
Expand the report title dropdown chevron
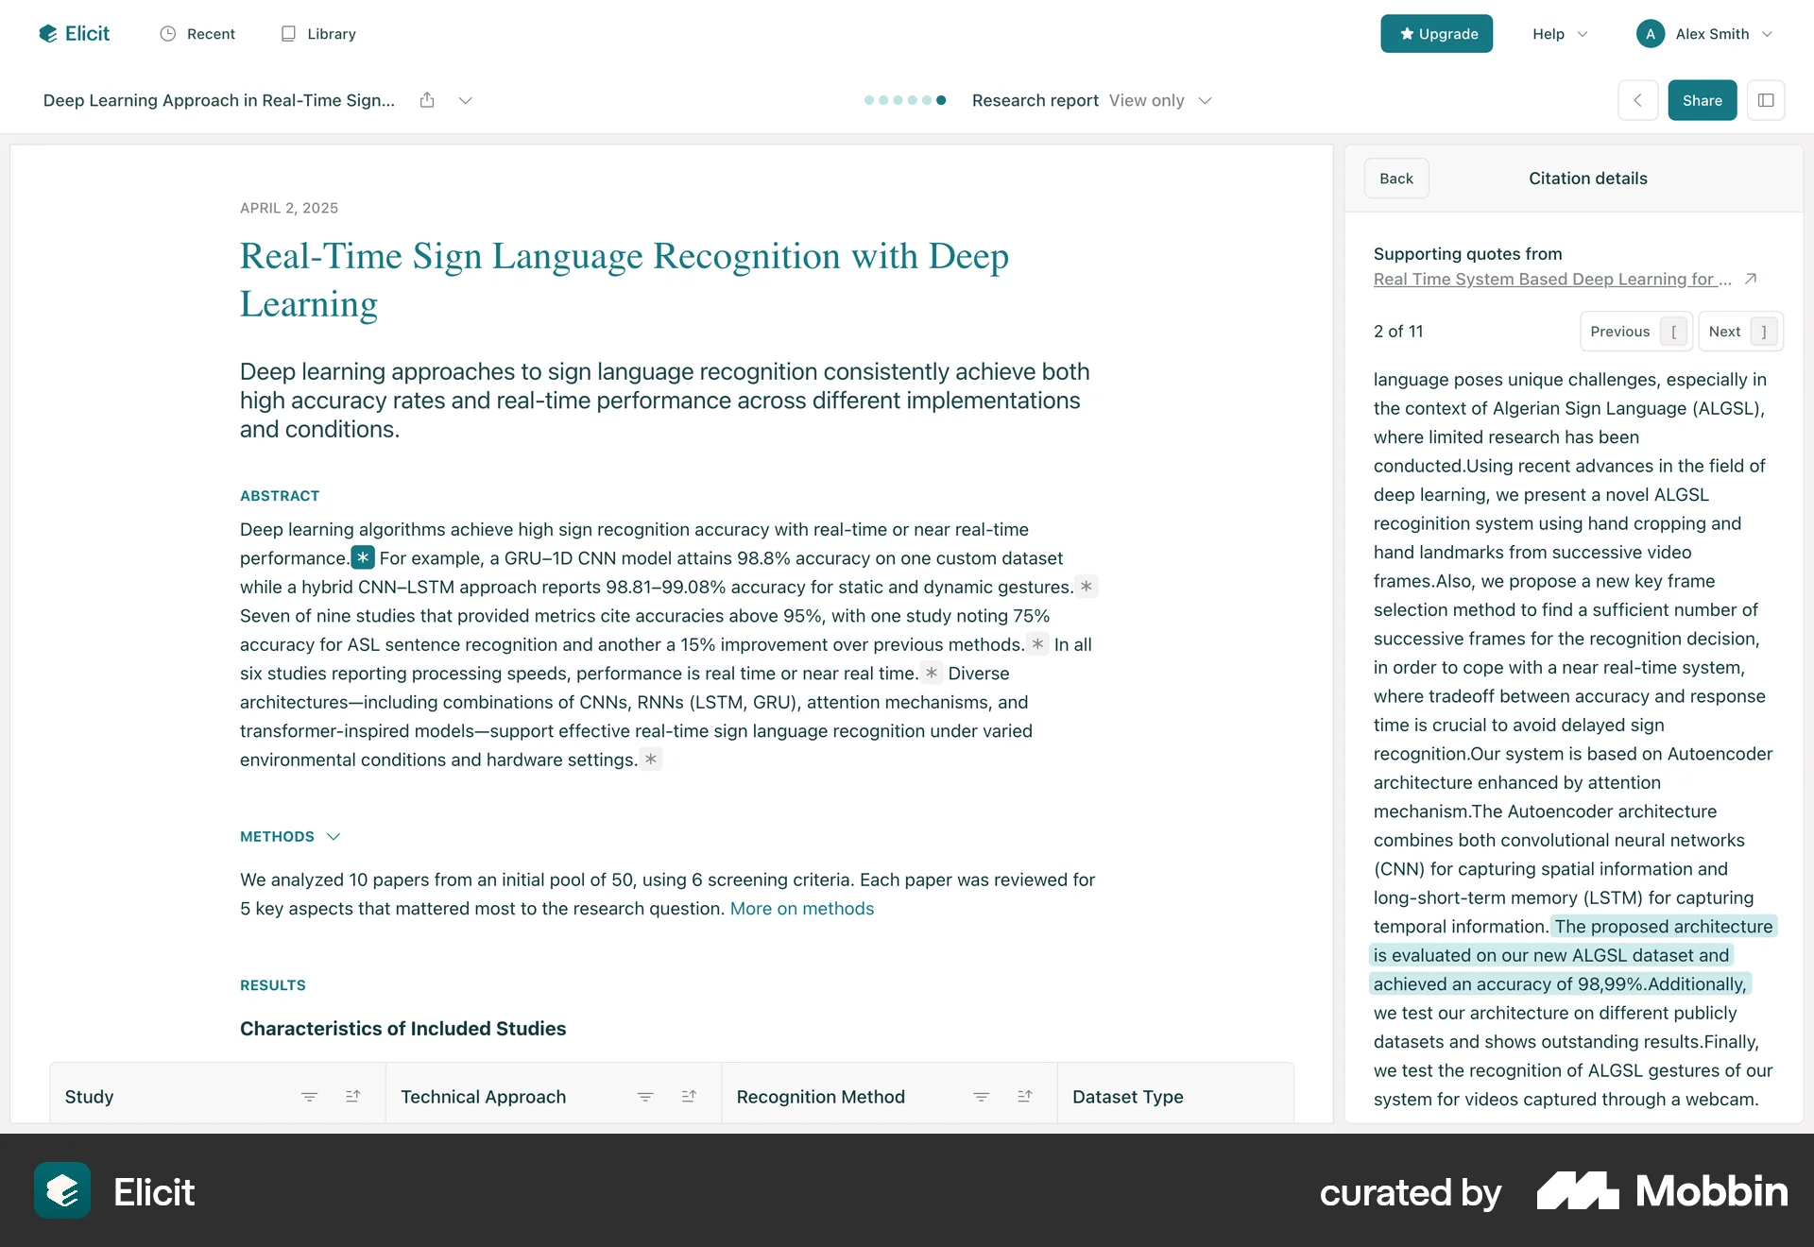pos(465,100)
